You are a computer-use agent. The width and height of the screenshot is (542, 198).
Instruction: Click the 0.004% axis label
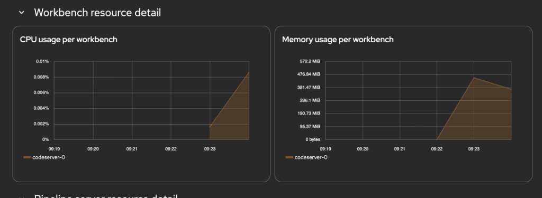[41, 108]
